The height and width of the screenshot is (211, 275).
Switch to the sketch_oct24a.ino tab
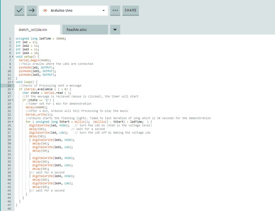(37, 29)
